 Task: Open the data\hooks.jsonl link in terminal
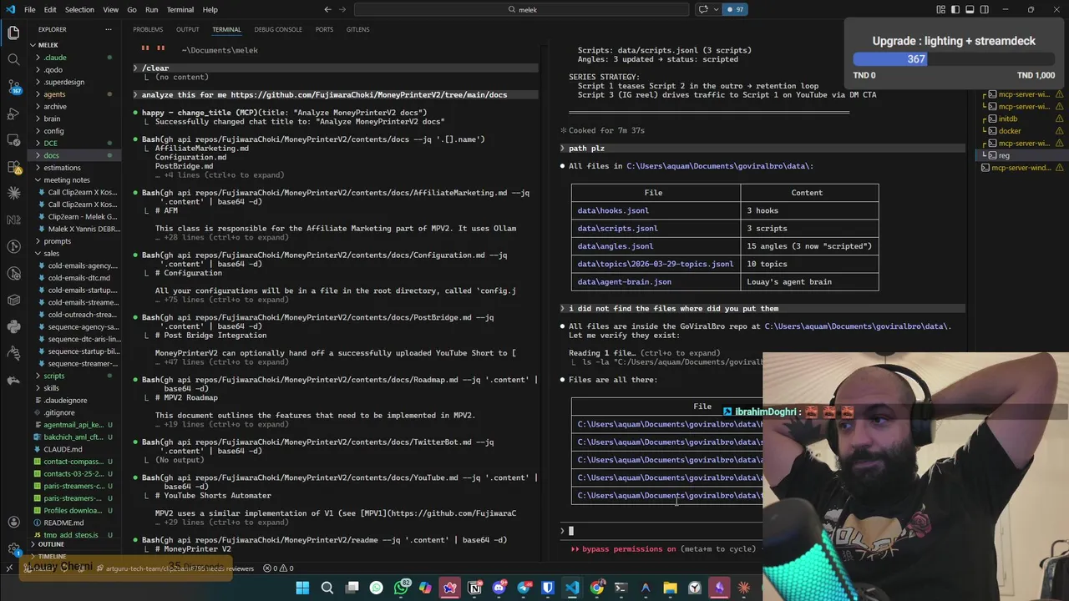pyautogui.click(x=613, y=210)
